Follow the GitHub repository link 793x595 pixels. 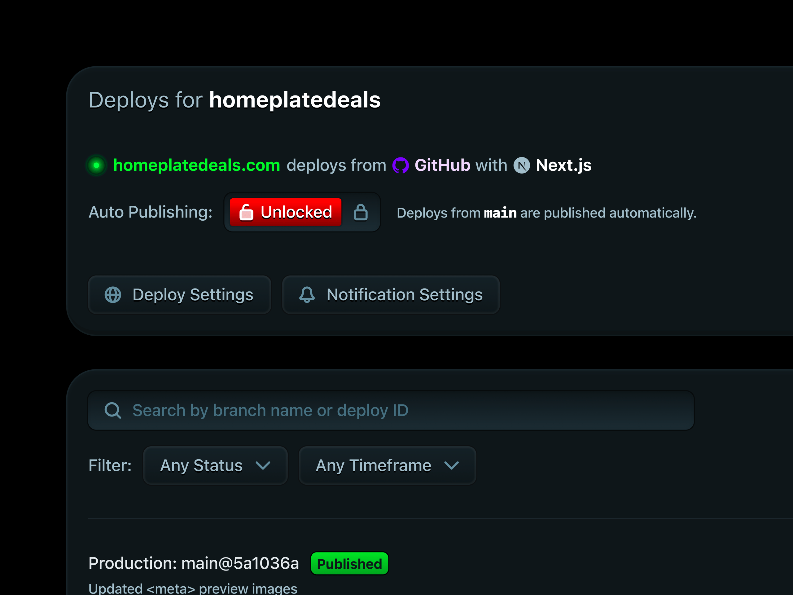pos(442,165)
